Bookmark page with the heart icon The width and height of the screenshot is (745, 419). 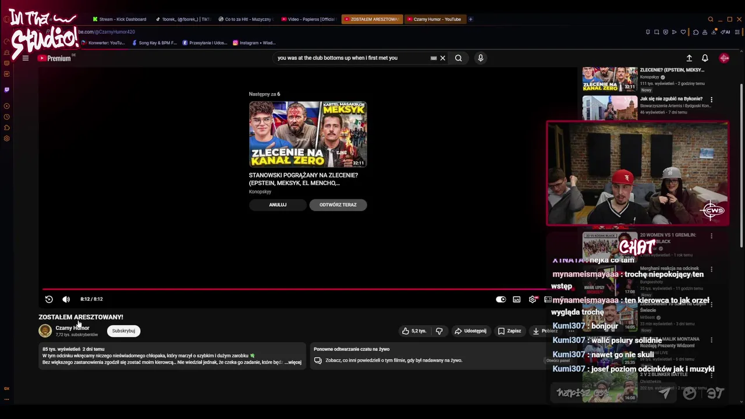tap(684, 32)
